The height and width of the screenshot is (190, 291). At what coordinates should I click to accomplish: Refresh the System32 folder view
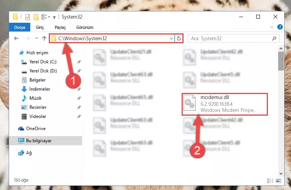tap(179, 38)
